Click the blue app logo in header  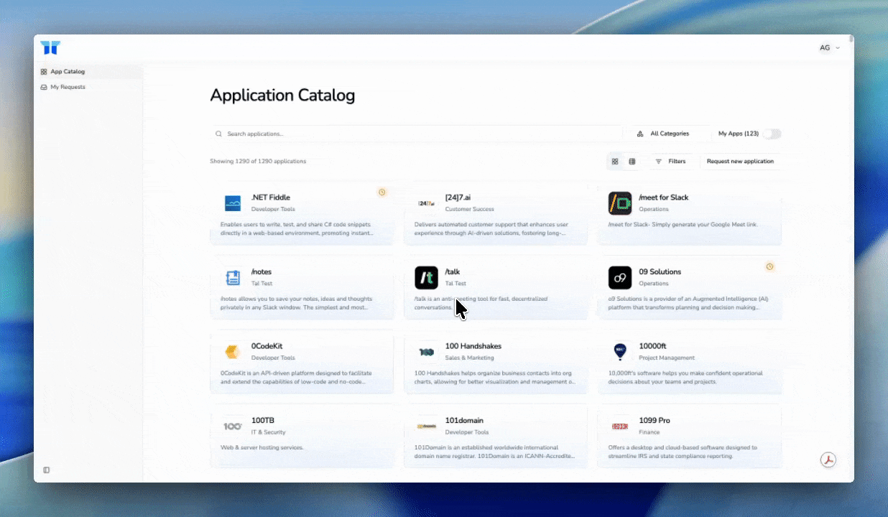[50, 48]
